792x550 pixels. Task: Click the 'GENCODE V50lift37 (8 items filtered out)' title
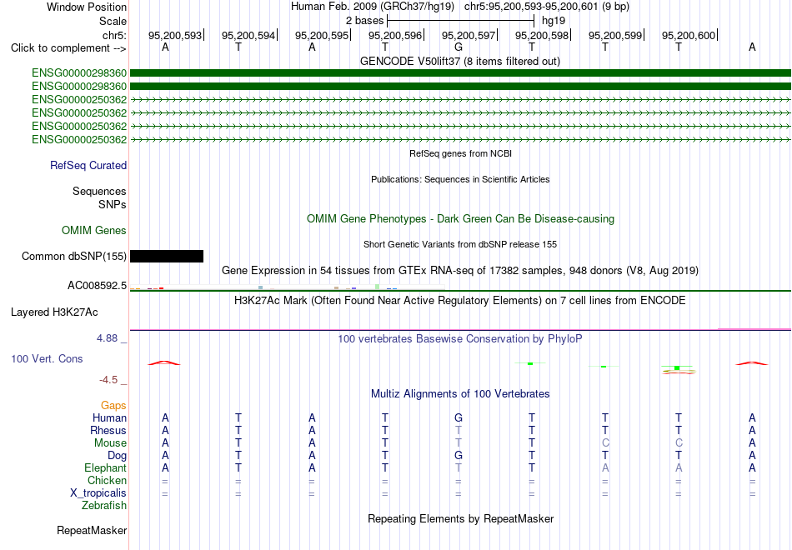pyautogui.click(x=460, y=61)
